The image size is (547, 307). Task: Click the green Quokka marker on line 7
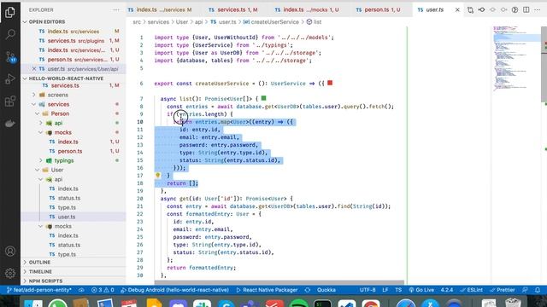pos(264,99)
